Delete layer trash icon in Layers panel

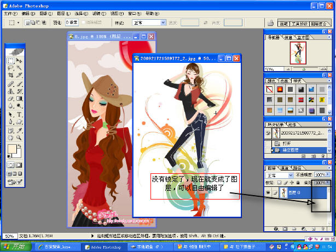point(323,229)
